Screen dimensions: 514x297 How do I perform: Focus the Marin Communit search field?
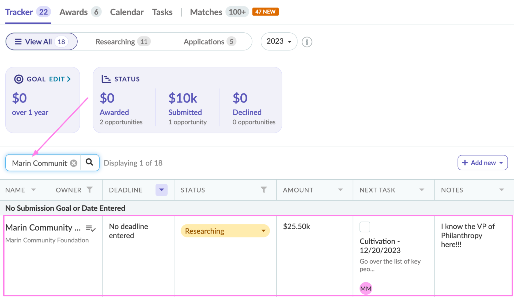[x=39, y=163]
